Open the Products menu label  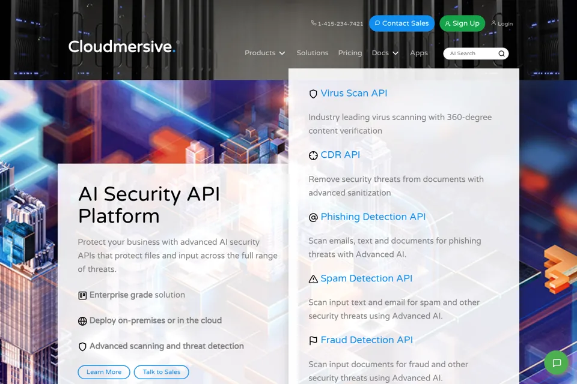(260, 53)
